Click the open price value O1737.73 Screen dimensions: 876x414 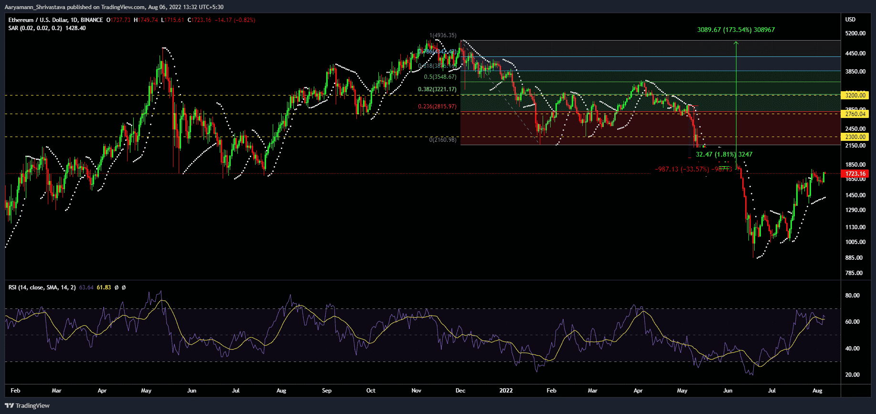[x=118, y=20]
